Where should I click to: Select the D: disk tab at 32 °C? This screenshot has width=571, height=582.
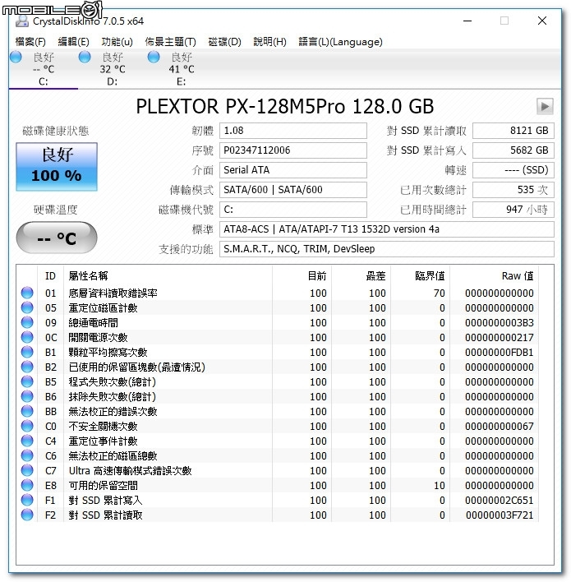click(x=112, y=69)
